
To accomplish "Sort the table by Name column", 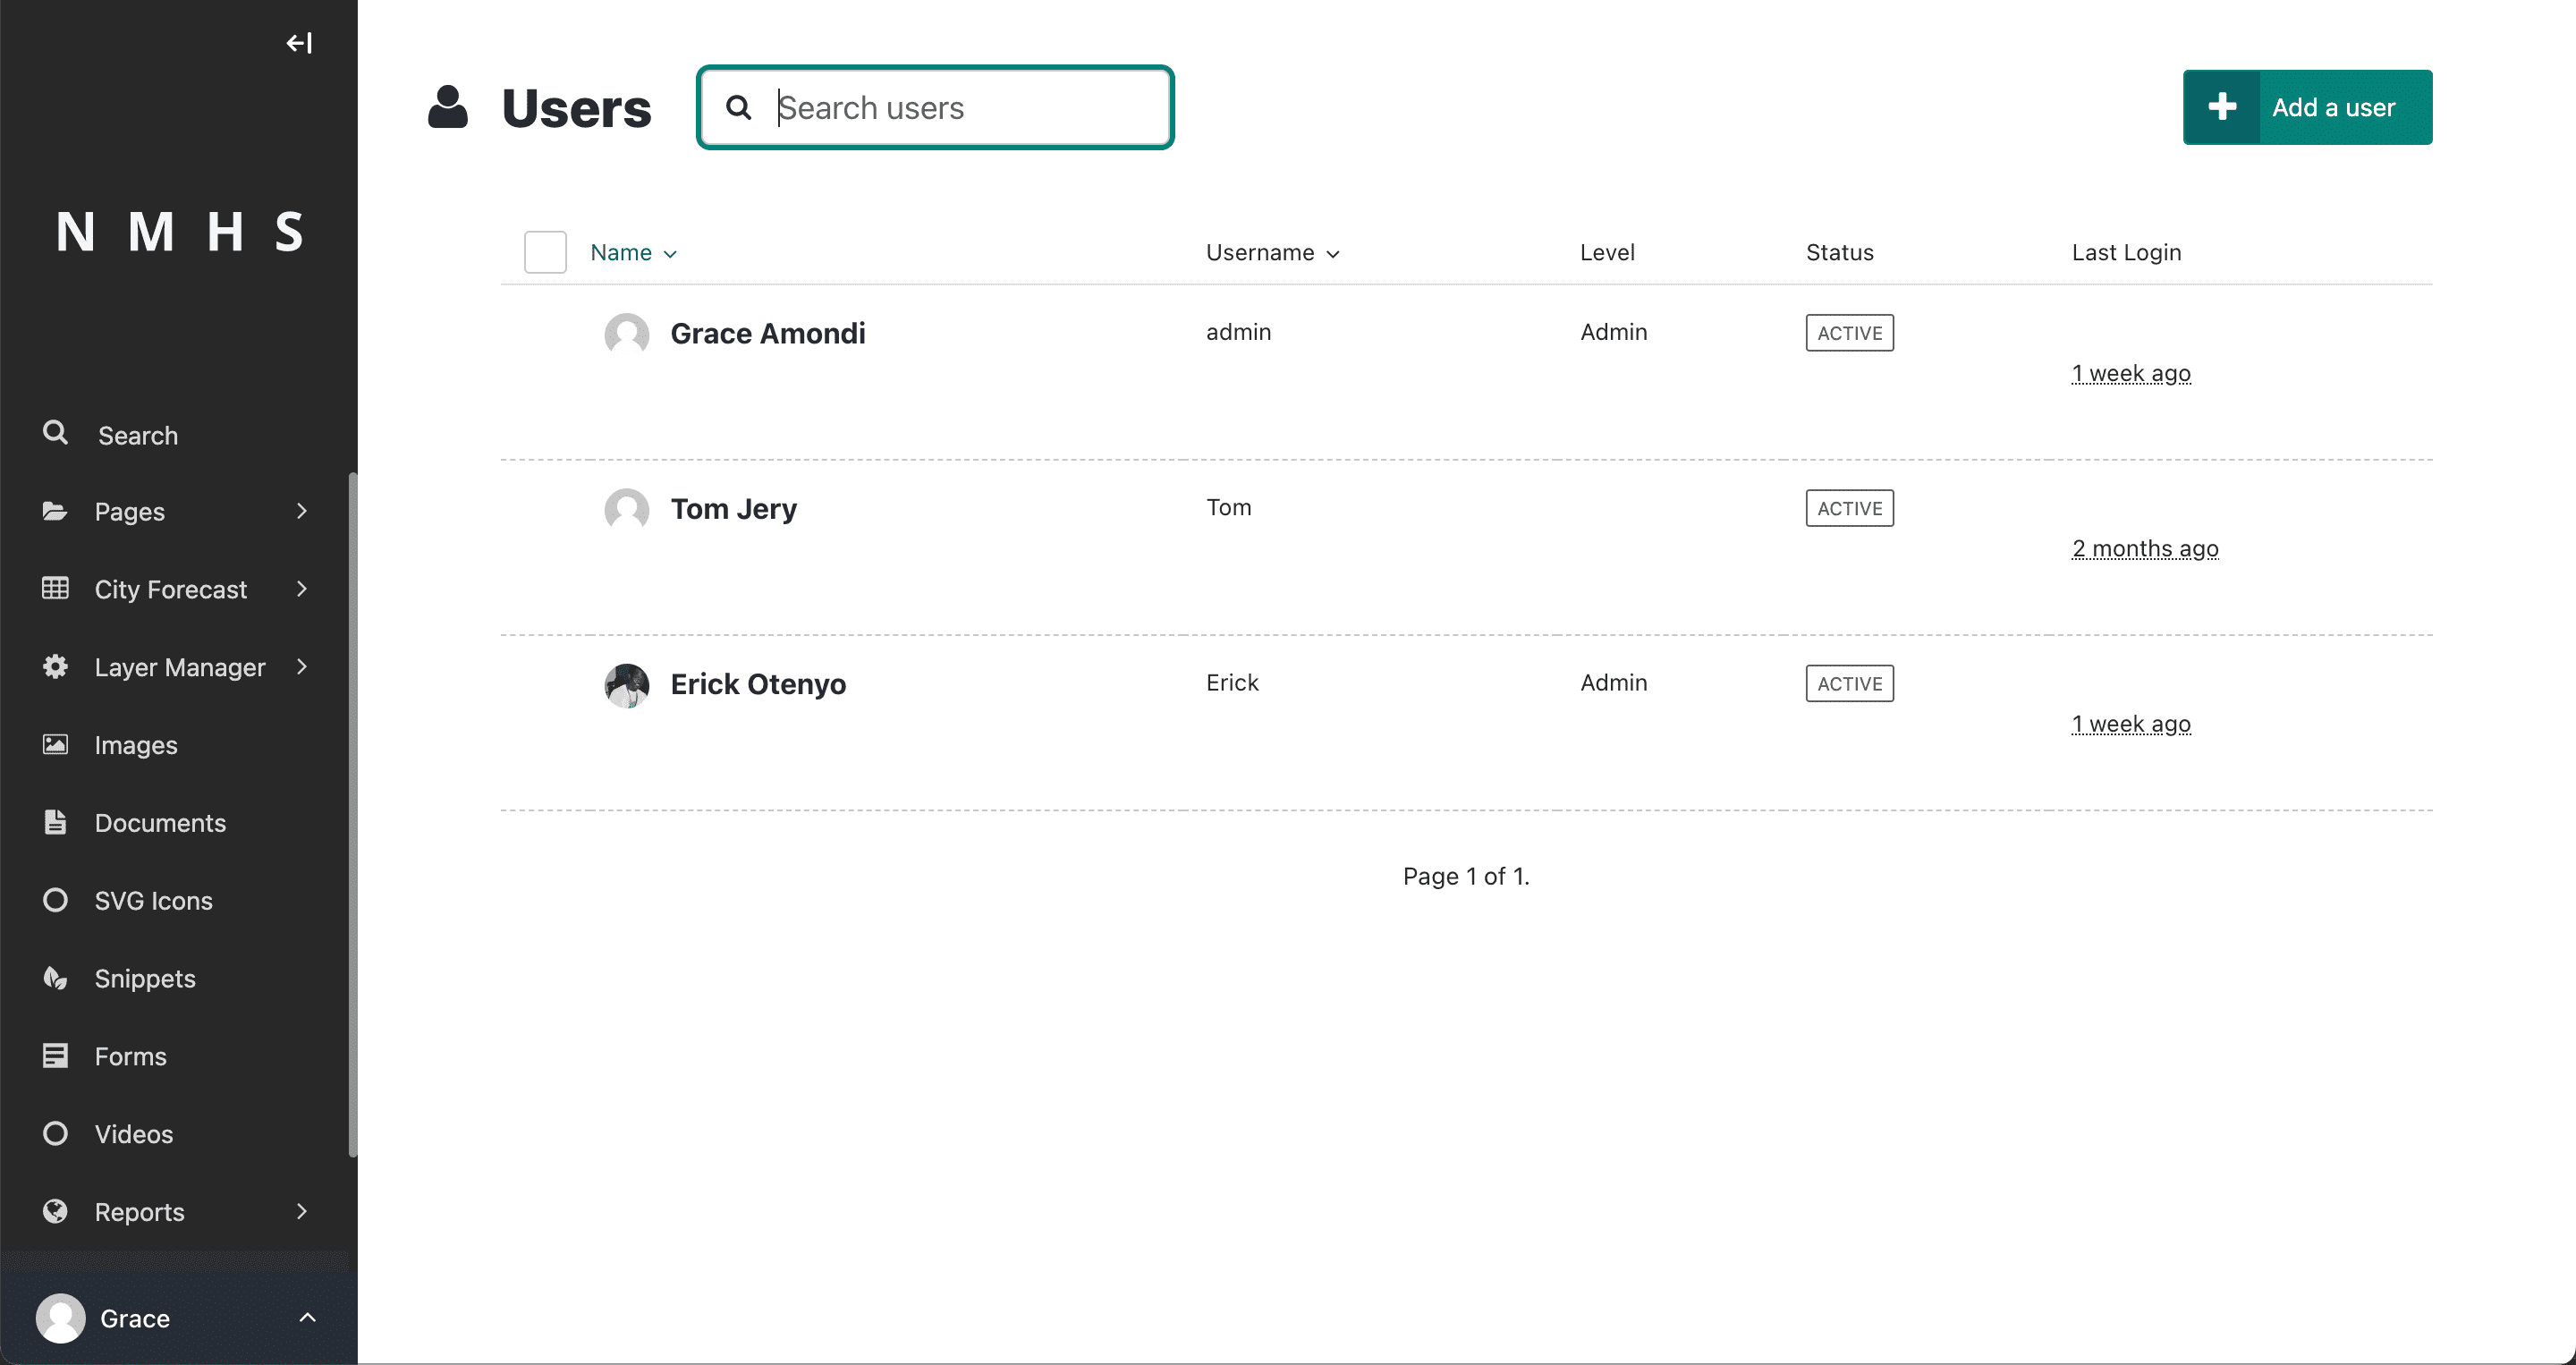I will point(634,253).
